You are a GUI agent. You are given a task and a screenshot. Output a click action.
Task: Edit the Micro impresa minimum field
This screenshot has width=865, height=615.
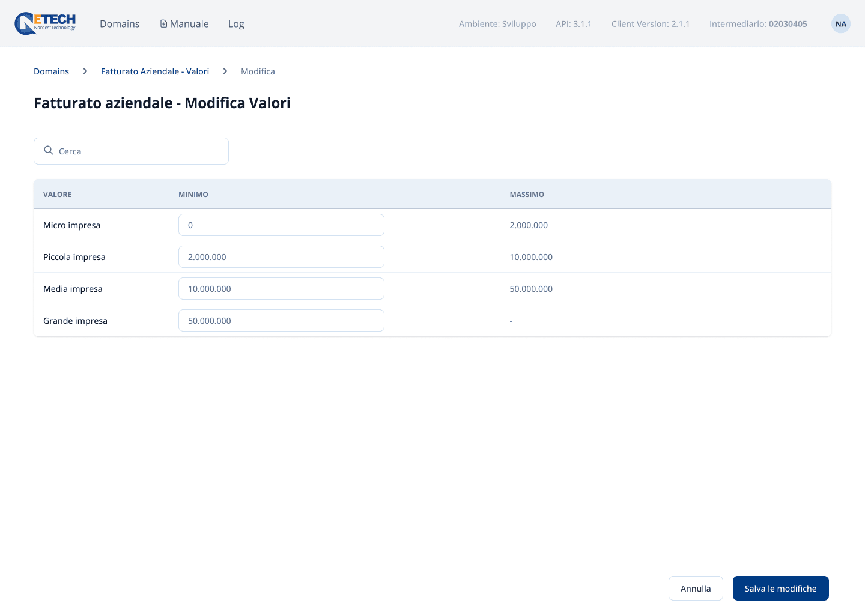[x=281, y=225]
